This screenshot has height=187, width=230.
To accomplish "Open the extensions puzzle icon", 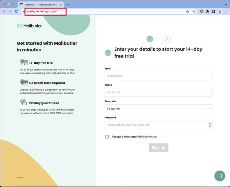I will [x=207, y=11].
